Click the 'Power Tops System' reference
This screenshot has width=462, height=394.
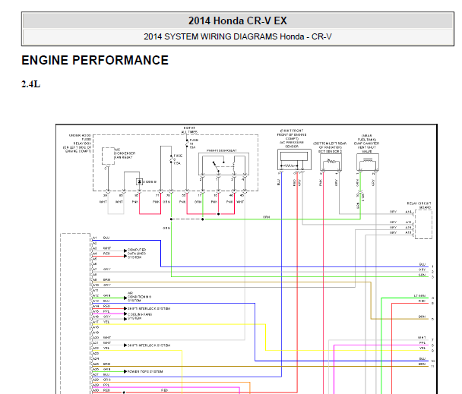point(145,372)
